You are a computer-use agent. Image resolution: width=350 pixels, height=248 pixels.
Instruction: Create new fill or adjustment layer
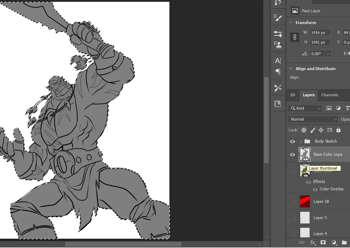334,242
